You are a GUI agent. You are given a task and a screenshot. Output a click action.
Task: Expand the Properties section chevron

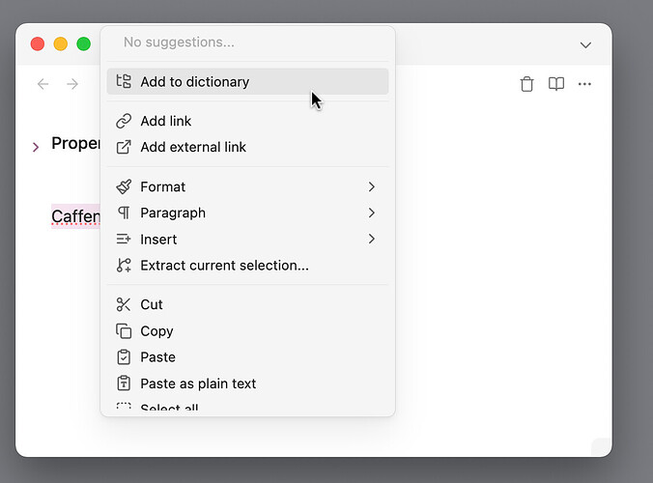(x=36, y=146)
